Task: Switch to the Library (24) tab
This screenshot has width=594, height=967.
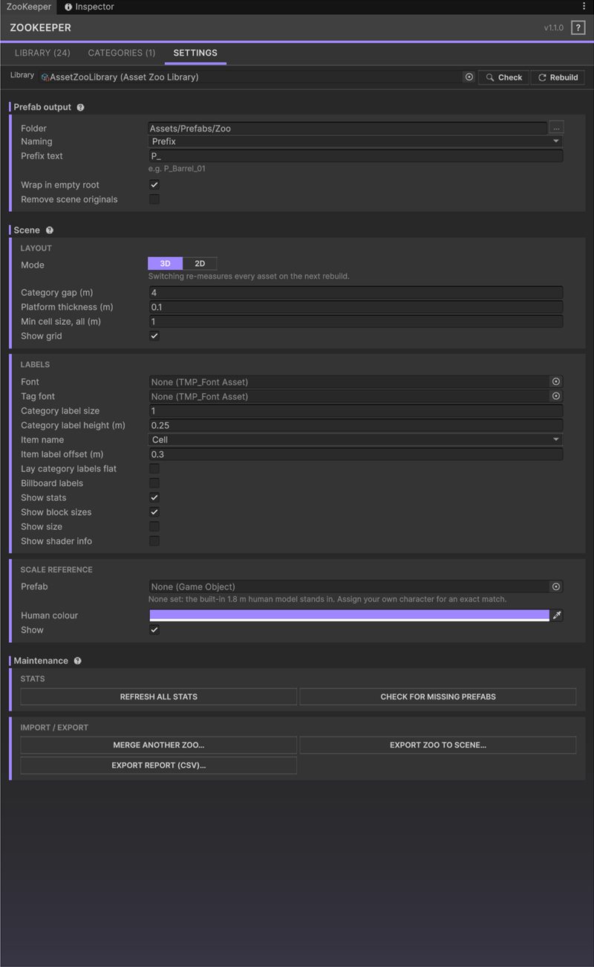Action: [x=42, y=54]
